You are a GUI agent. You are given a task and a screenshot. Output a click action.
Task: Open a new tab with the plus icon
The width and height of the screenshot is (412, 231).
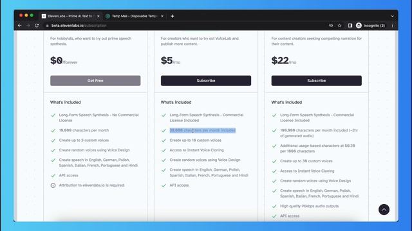[173, 16]
